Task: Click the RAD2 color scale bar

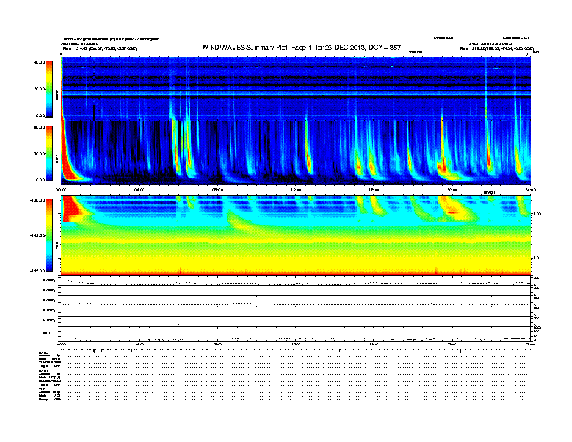Action: [49, 89]
